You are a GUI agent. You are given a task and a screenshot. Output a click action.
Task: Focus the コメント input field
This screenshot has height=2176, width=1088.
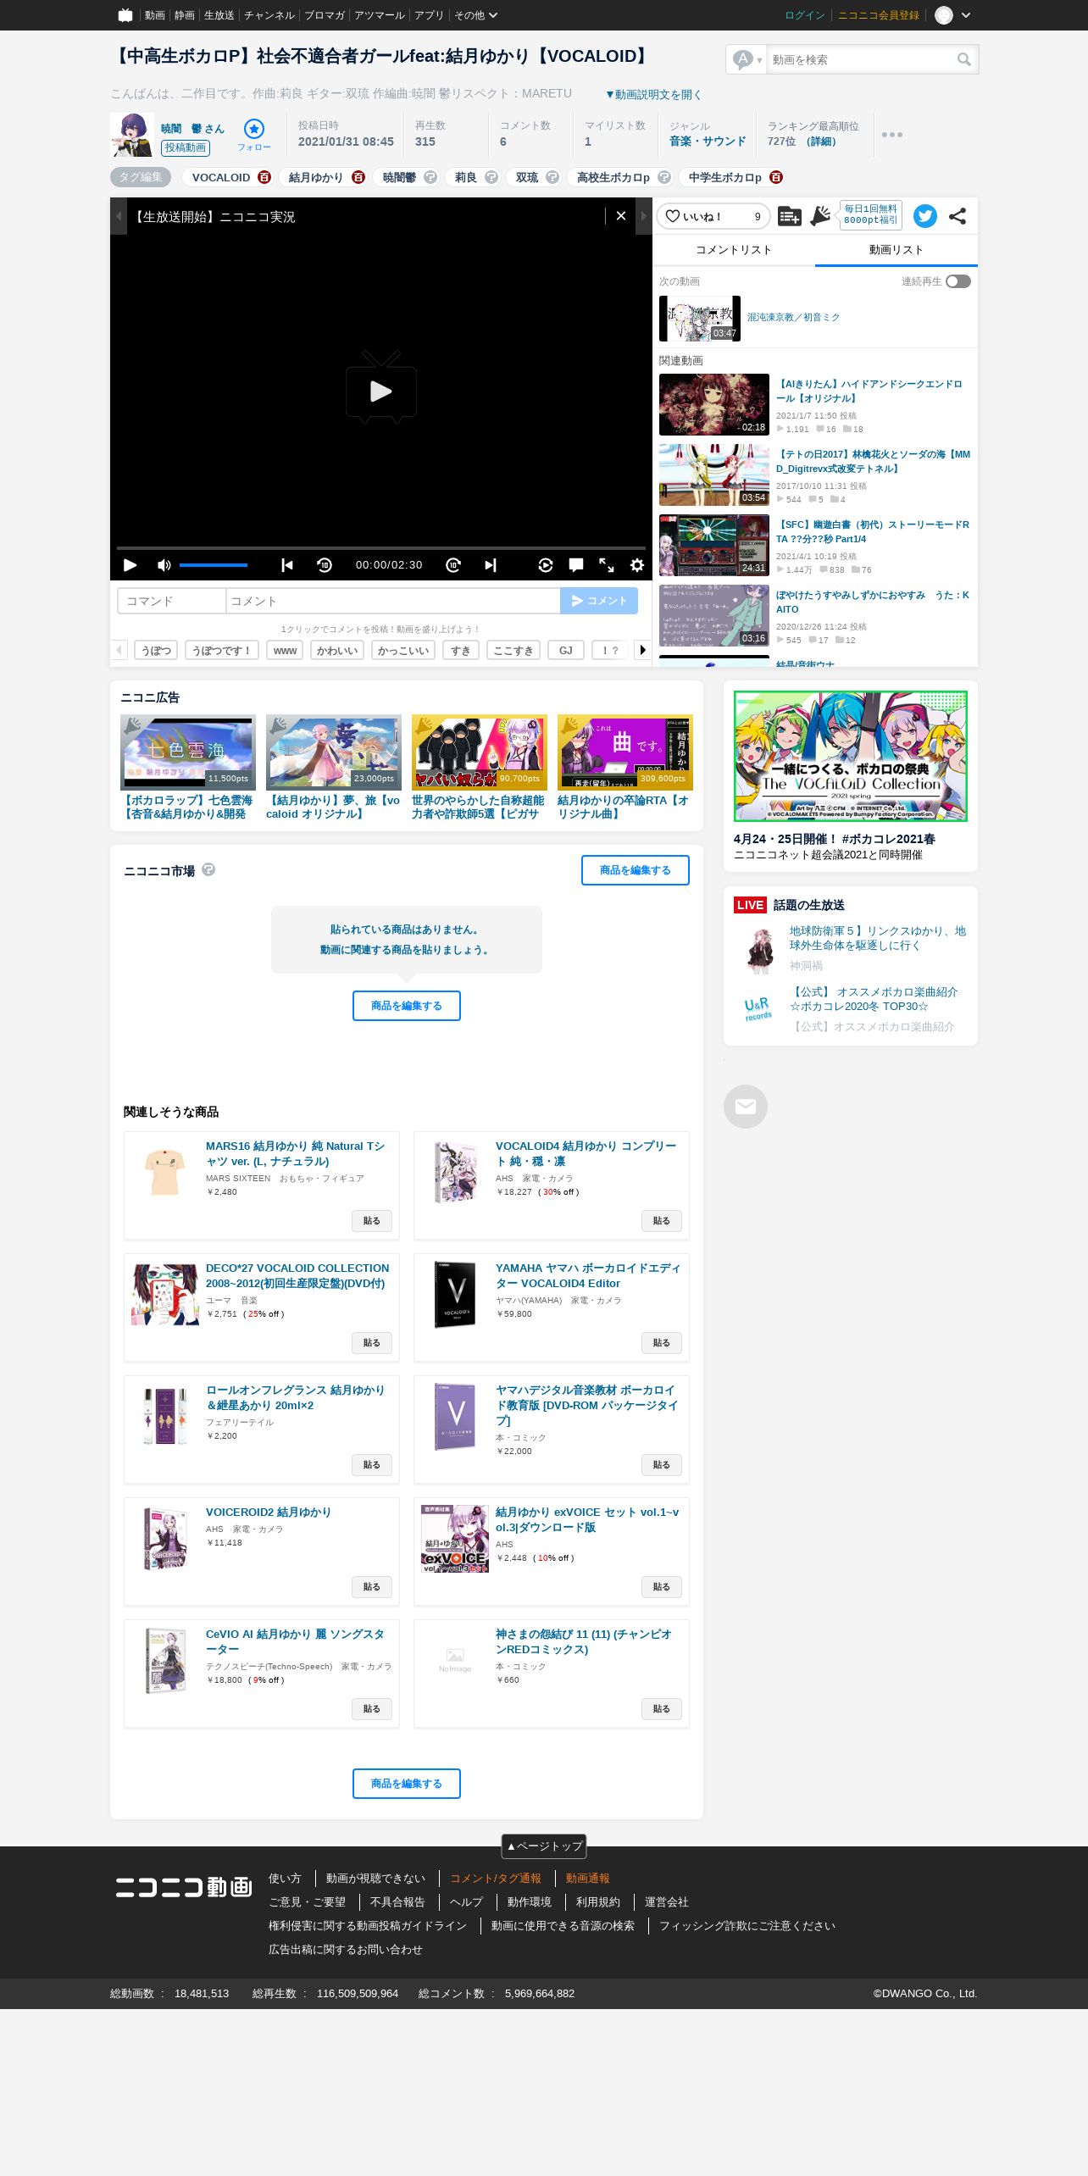[x=393, y=601]
